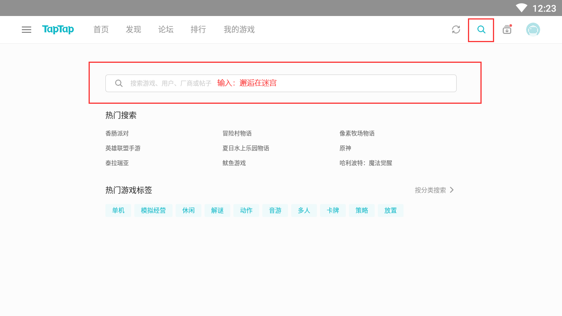Open the hamburger menu
562x316 pixels.
[27, 30]
